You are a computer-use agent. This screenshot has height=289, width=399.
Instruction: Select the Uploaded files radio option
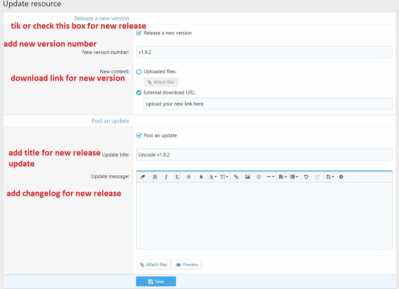coord(139,72)
